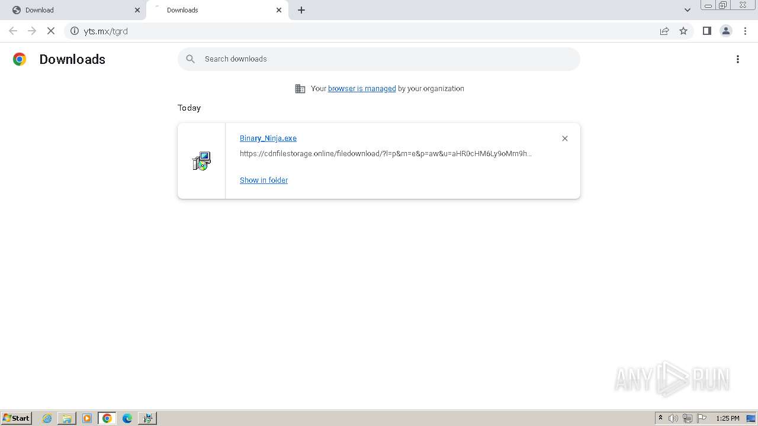Stop loading the page
758x426 pixels.
click(x=51, y=31)
